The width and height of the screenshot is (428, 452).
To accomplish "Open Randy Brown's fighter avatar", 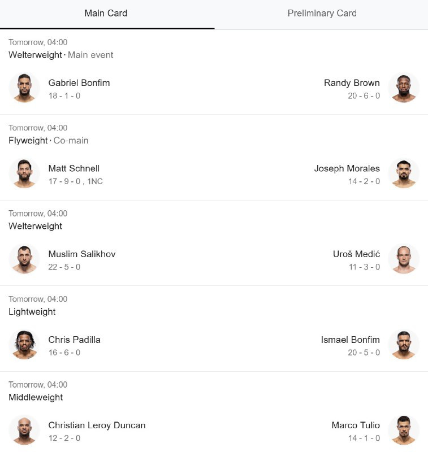I will click(403, 88).
